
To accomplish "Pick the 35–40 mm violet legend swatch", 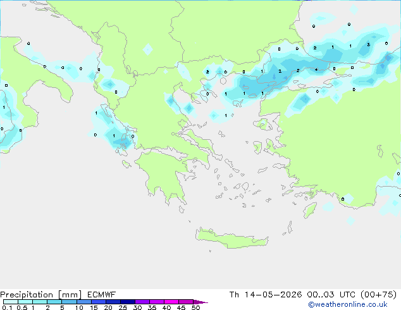I will pos(157,302).
